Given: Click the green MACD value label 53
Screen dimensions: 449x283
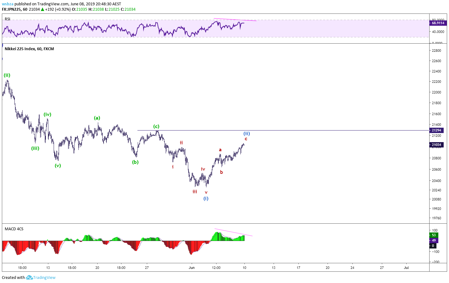Looking at the screenshot, I should 434,235.
